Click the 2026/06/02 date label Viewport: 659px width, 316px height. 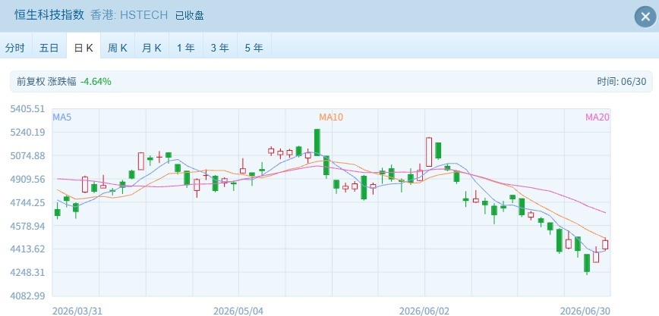click(x=424, y=311)
